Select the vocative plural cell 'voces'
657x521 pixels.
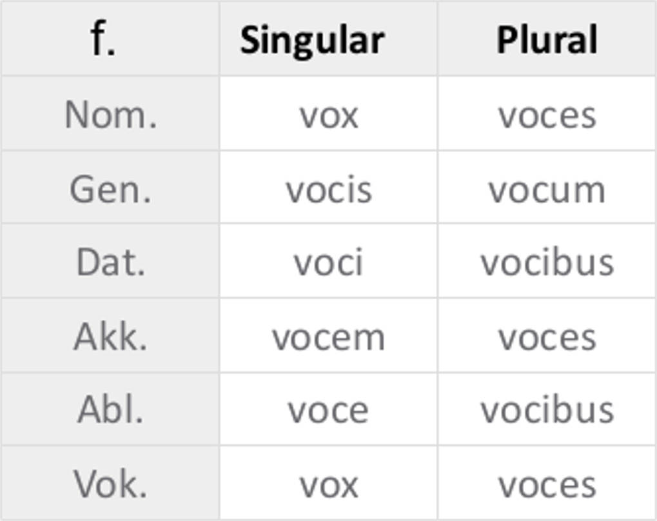coord(547,484)
